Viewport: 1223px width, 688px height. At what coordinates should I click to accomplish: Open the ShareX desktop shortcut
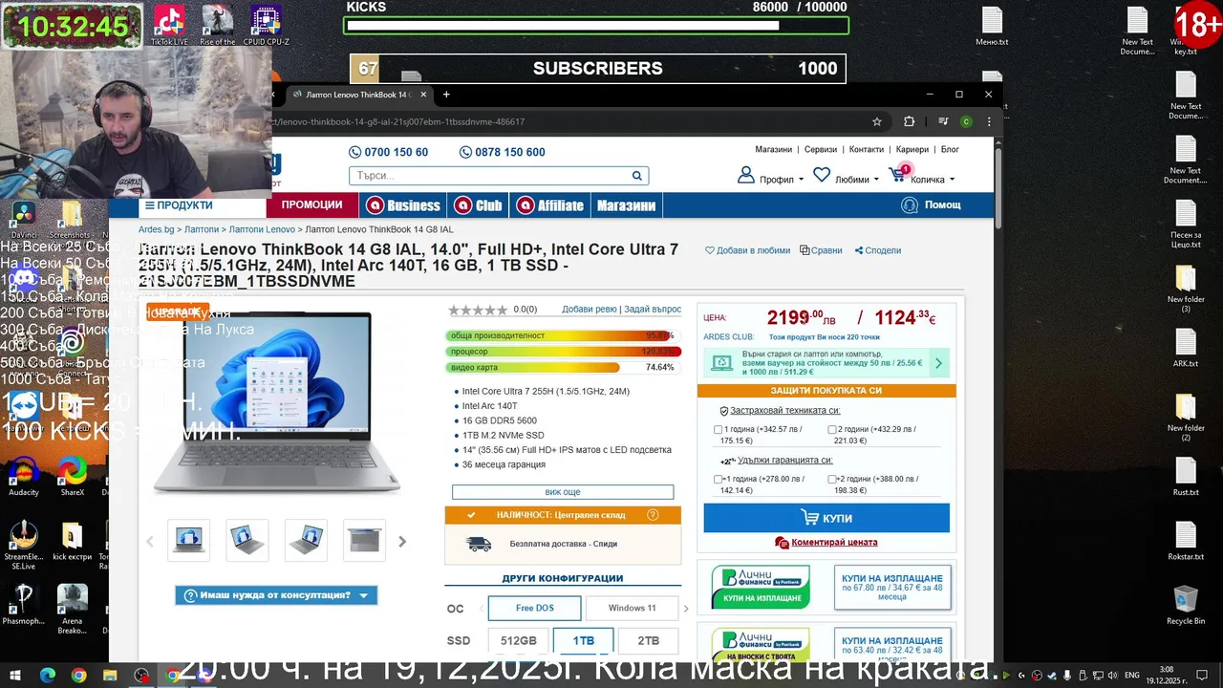pyautogui.click(x=72, y=477)
